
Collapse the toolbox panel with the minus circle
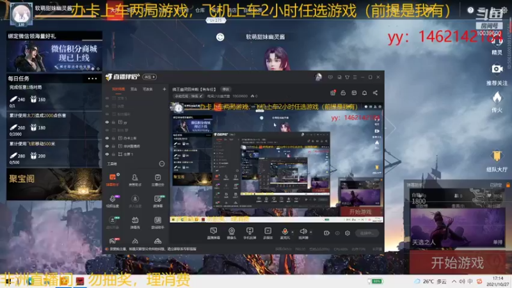pos(162,164)
